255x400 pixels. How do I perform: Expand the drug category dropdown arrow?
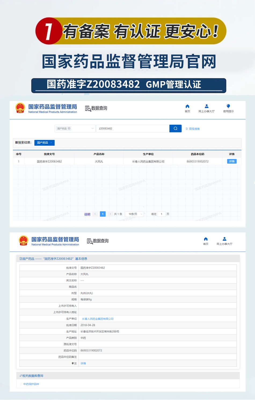click(x=93, y=128)
